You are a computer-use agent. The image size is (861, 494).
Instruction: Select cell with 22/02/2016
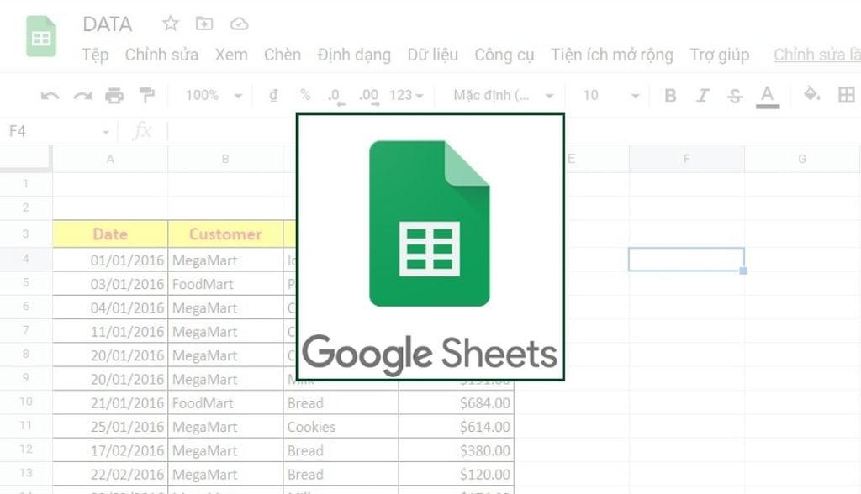[x=110, y=474]
